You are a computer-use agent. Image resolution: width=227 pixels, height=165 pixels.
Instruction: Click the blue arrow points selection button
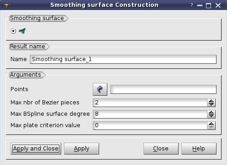(100, 89)
